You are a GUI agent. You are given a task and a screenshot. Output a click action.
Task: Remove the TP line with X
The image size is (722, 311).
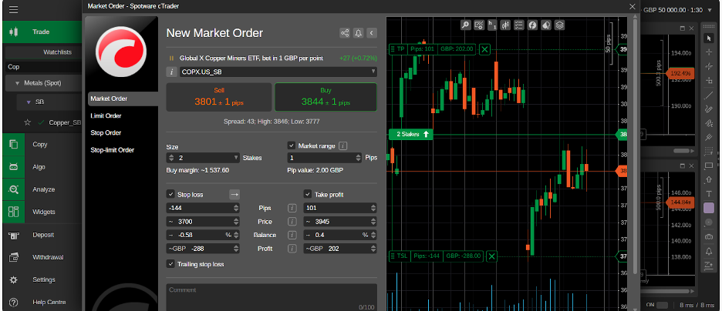coord(484,49)
